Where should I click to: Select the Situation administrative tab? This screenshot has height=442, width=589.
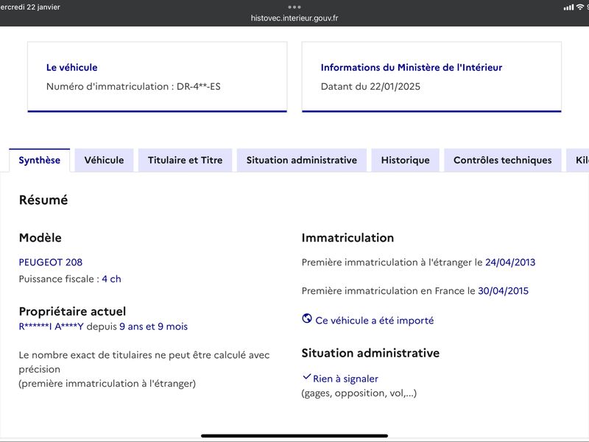click(x=302, y=160)
